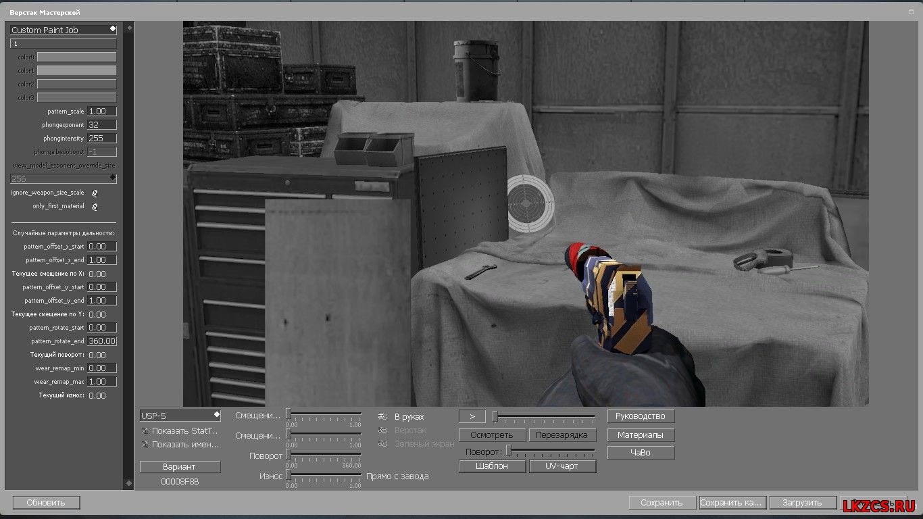Click the > play animation button
Screen dimensions: 923x519
472,416
